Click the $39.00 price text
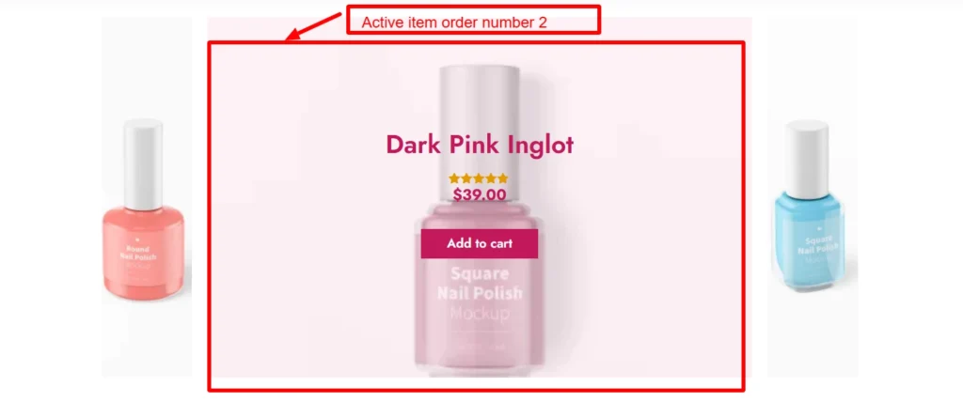This screenshot has width=963, height=402. coord(480,194)
